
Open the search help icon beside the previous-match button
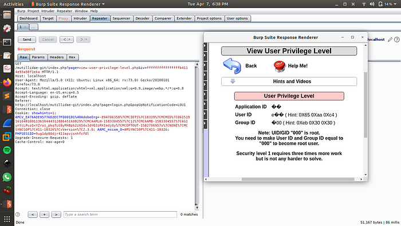pyautogui.click(x=18, y=215)
